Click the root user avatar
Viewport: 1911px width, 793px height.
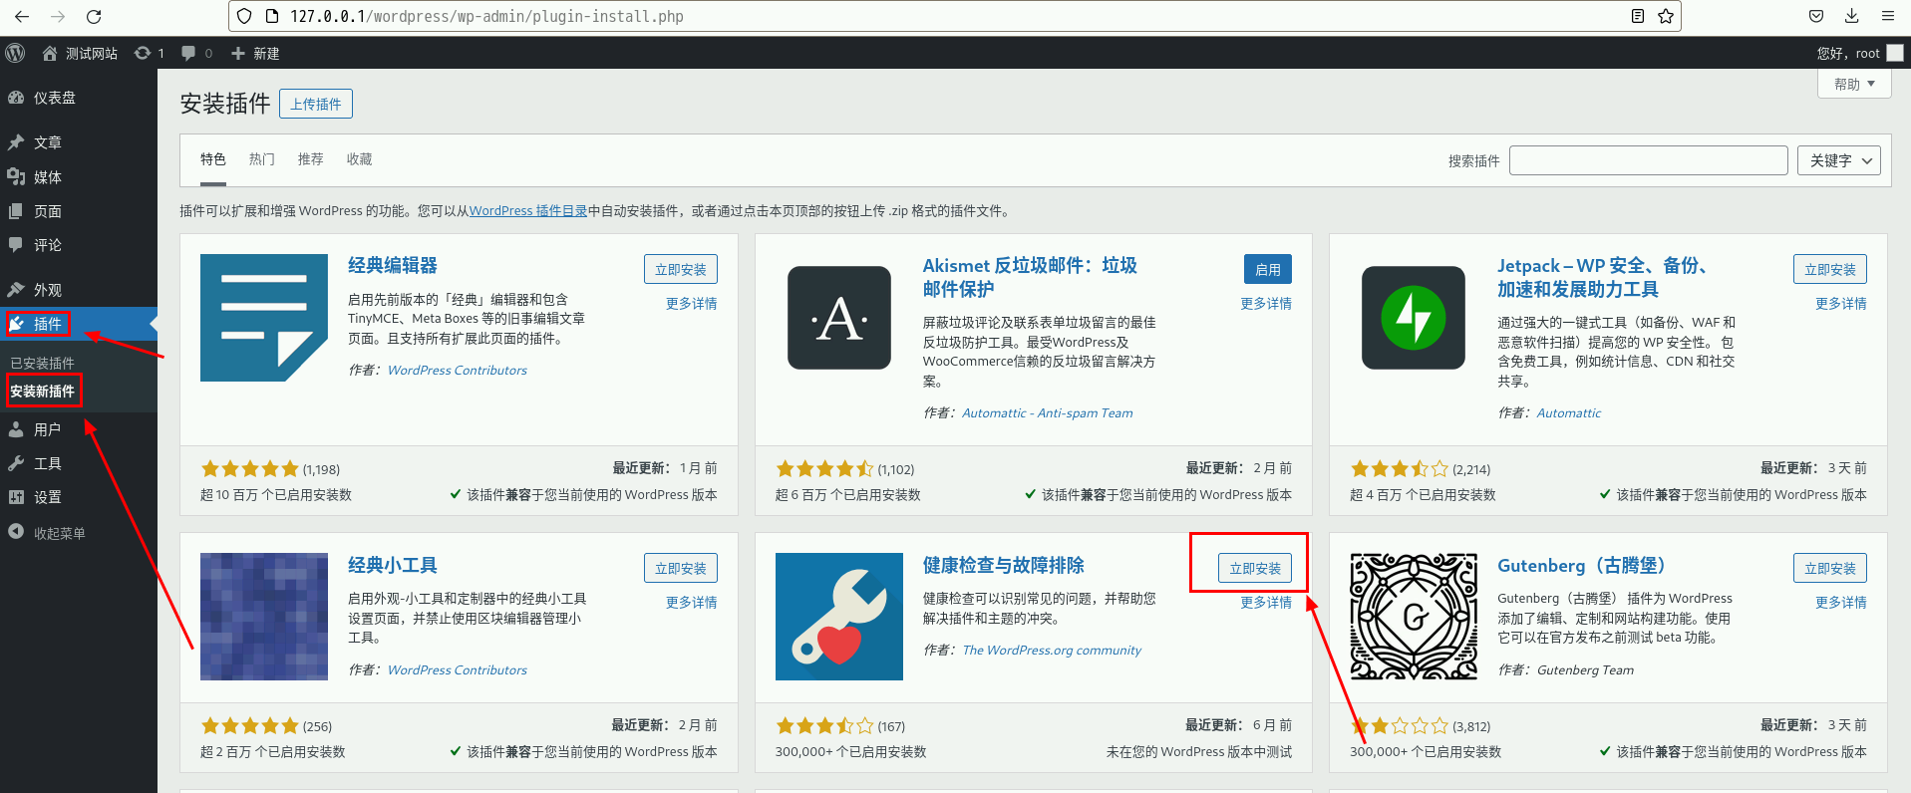(x=1895, y=53)
